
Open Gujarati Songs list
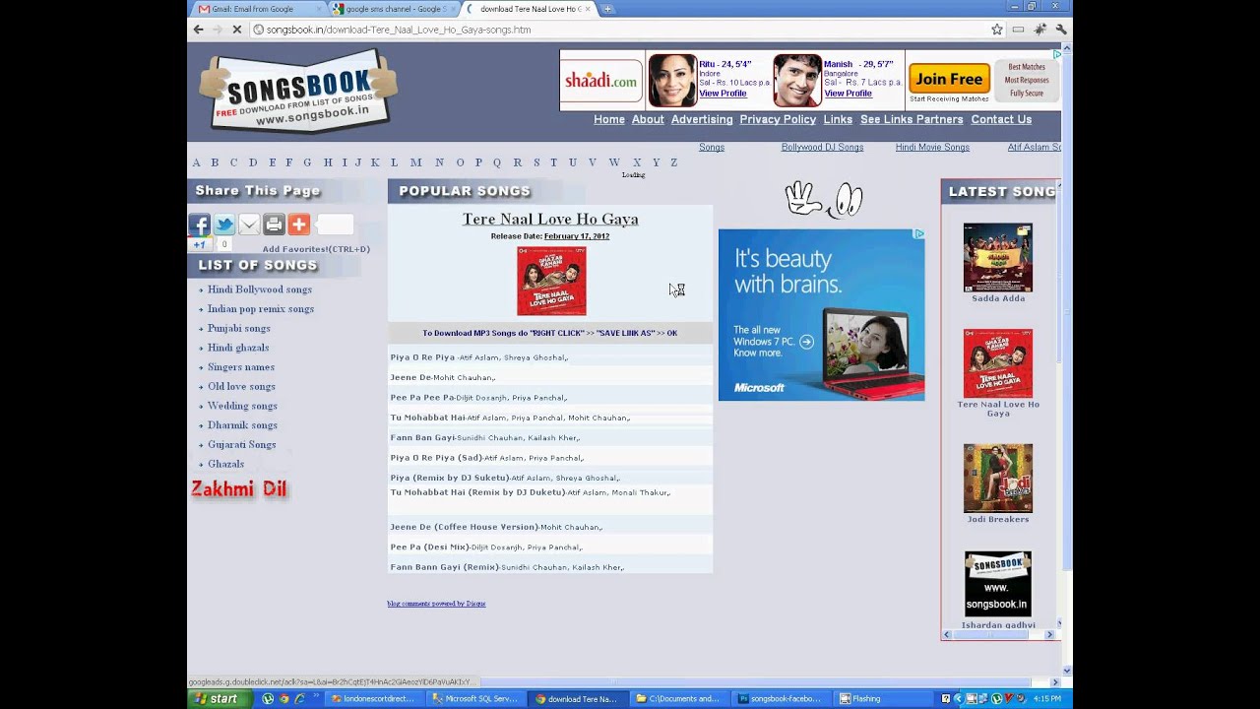click(242, 444)
